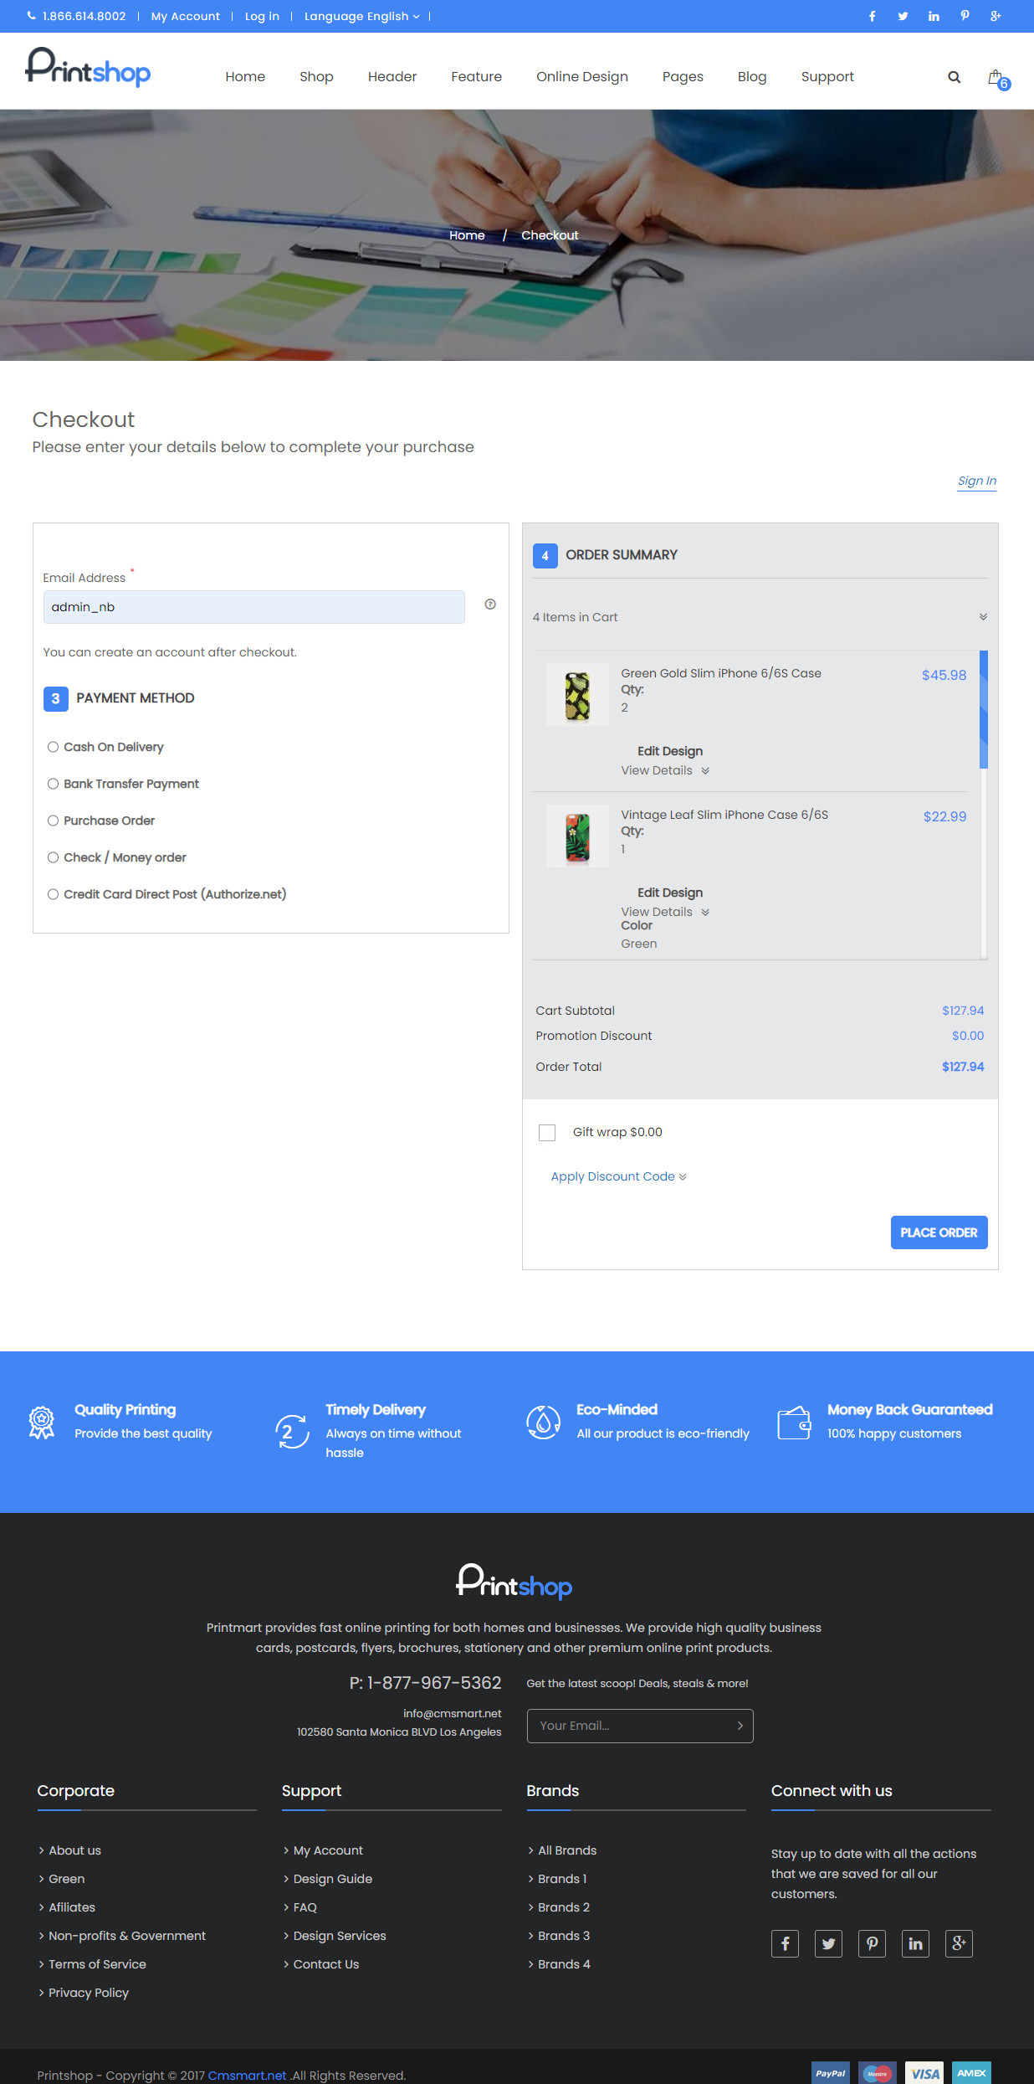This screenshot has width=1034, height=2084.
Task: Click the order summary blue scrollbar
Action: tap(984, 709)
